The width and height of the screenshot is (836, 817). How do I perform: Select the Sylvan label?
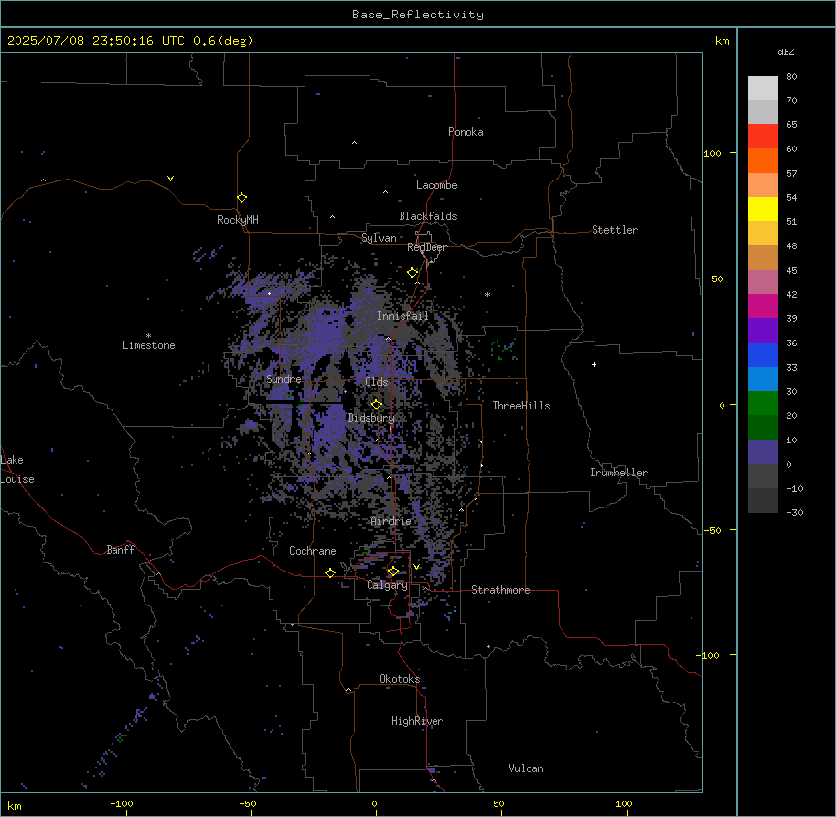[378, 238]
